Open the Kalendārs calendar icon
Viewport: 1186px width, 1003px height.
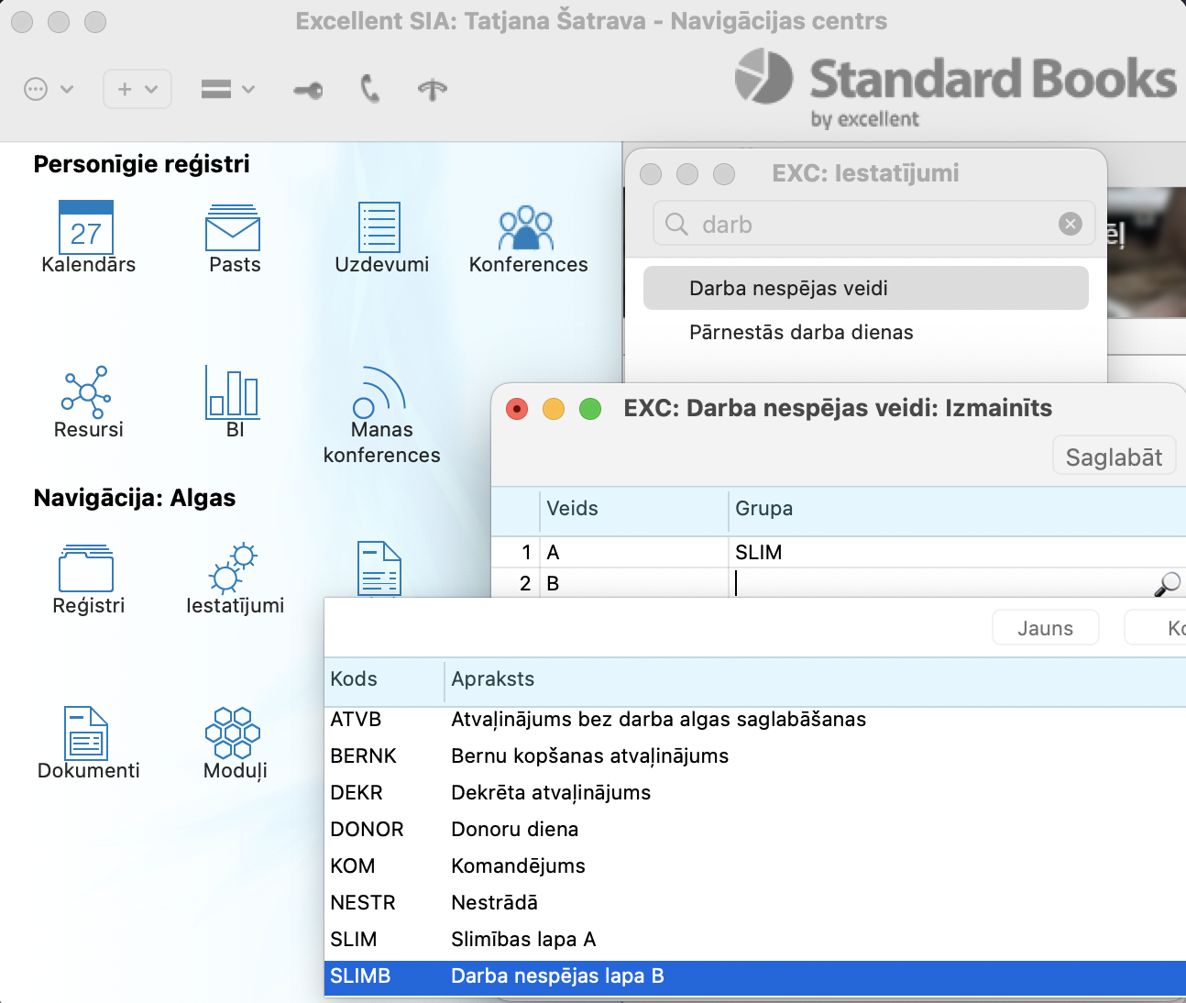point(86,228)
